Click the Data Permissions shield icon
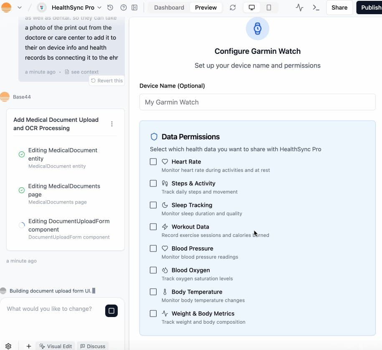This screenshot has height=350, width=382. coord(154,137)
